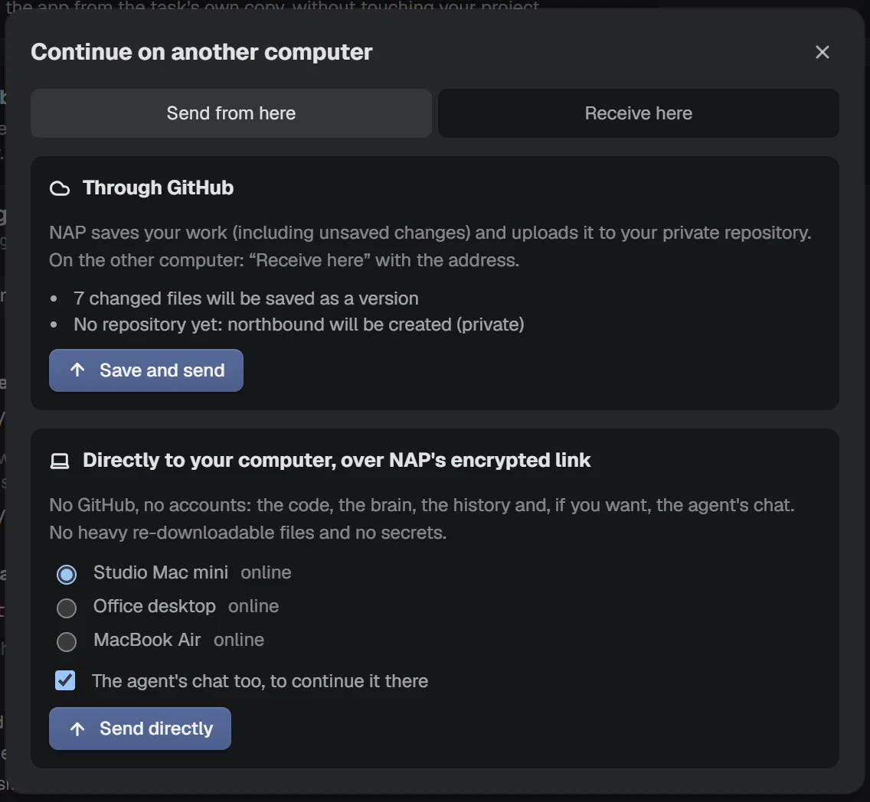Screen dimensions: 870x802
Task: Click the 'No repository yet: northbound' line
Action: pos(299,324)
